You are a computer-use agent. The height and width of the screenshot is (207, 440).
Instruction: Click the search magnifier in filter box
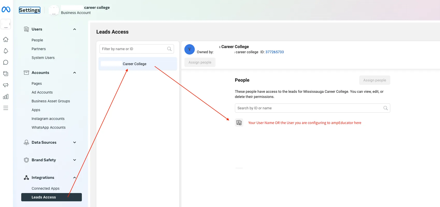point(169,49)
